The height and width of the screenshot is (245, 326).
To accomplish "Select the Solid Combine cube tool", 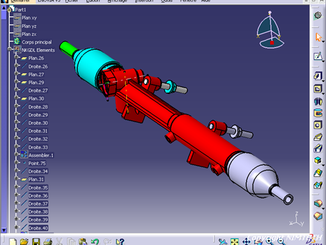I will [x=318, y=161].
